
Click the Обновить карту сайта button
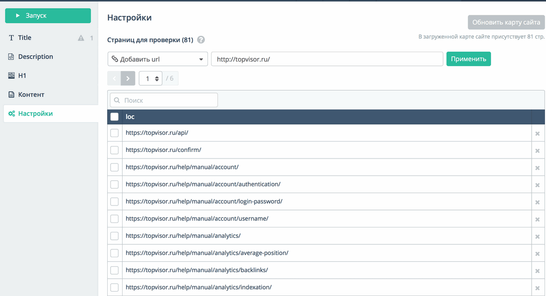tap(506, 22)
